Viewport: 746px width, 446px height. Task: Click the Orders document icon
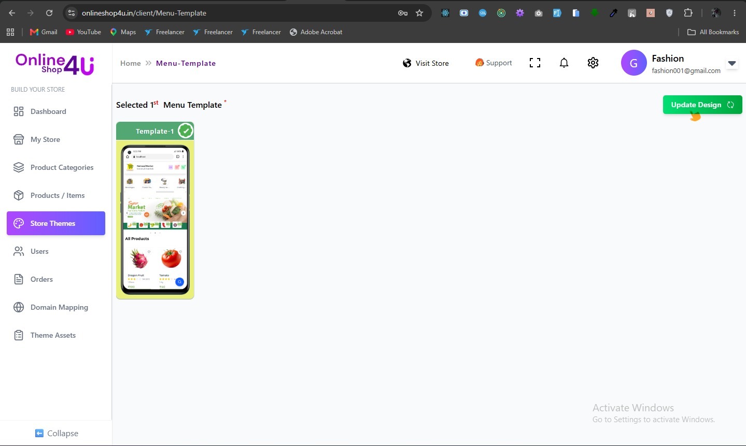[x=19, y=279]
